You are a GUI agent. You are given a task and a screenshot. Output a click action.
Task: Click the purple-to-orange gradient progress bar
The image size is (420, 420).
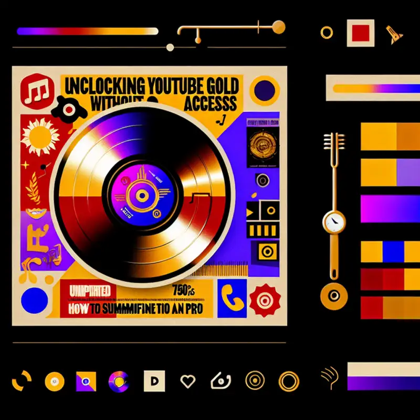pos(88,31)
